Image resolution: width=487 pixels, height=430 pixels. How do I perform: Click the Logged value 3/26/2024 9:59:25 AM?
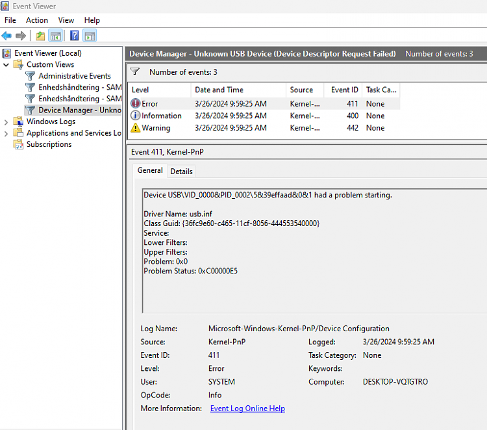(x=399, y=342)
